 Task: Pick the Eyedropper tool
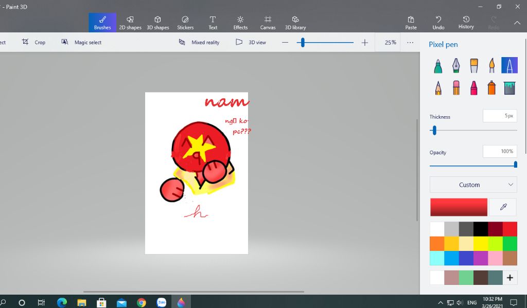(503, 207)
